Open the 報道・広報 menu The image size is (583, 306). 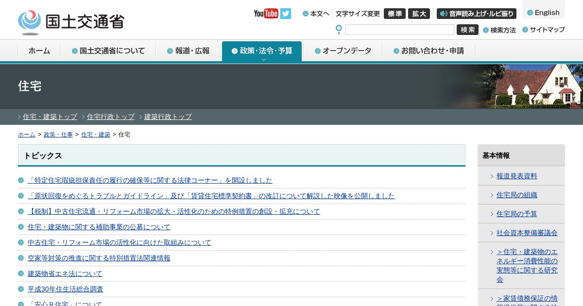(x=189, y=51)
